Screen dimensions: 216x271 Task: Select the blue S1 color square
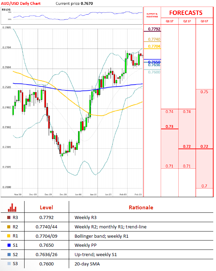[x=9, y=246]
